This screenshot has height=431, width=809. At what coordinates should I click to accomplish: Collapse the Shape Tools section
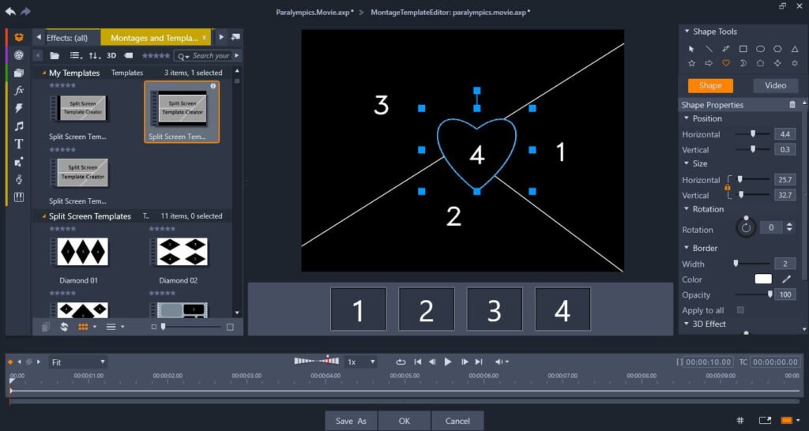tap(687, 32)
